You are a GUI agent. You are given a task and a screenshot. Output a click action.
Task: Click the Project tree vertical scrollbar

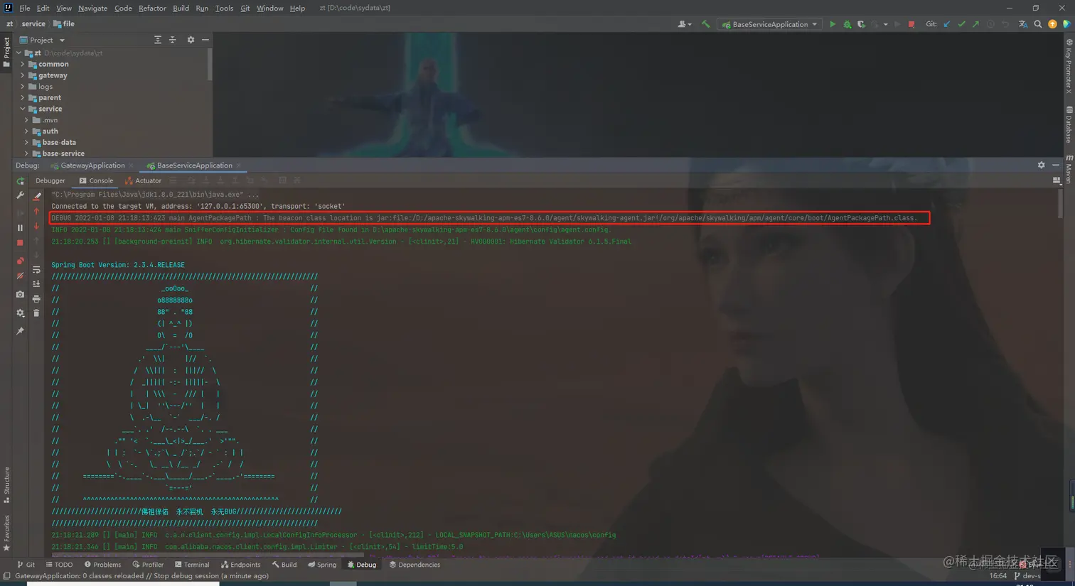click(x=209, y=64)
